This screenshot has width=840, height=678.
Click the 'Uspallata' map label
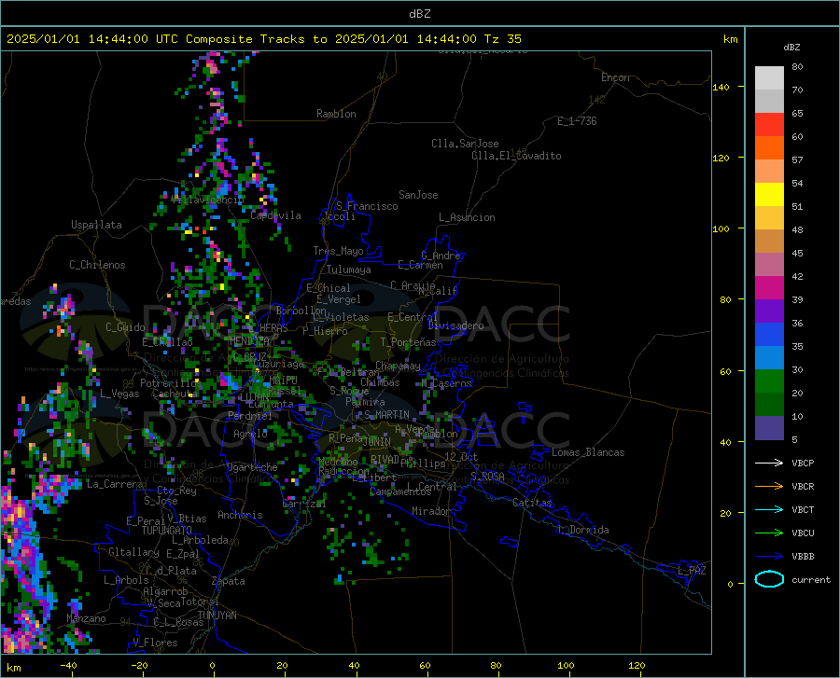(x=96, y=225)
